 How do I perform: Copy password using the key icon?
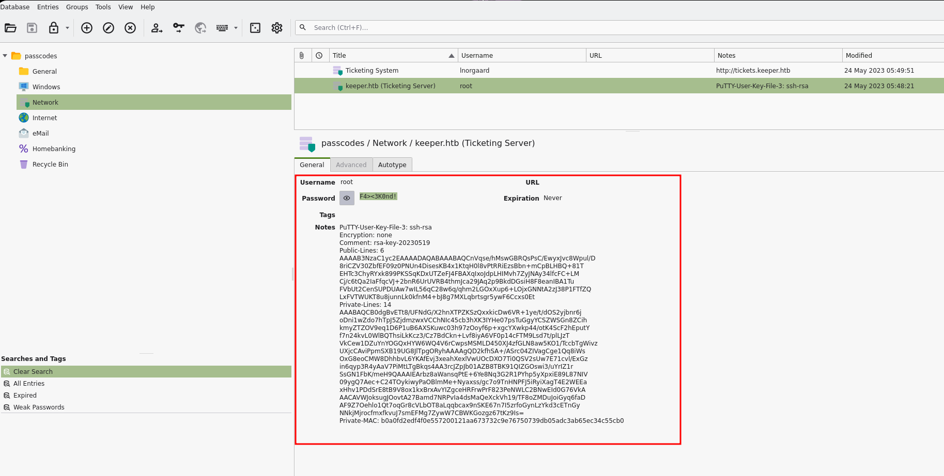click(179, 28)
